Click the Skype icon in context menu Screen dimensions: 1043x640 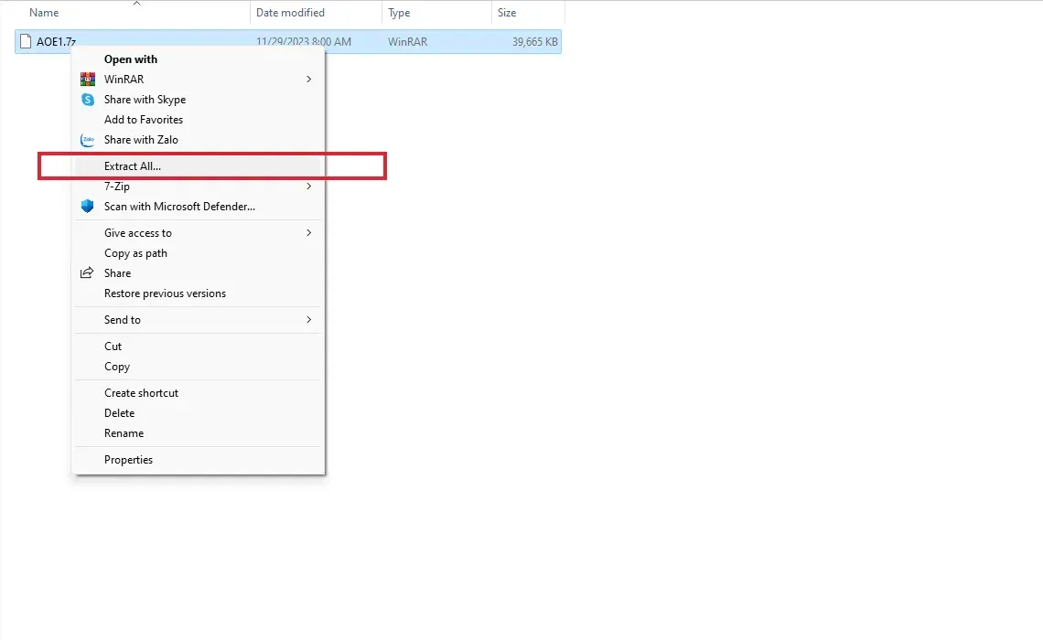(88, 100)
